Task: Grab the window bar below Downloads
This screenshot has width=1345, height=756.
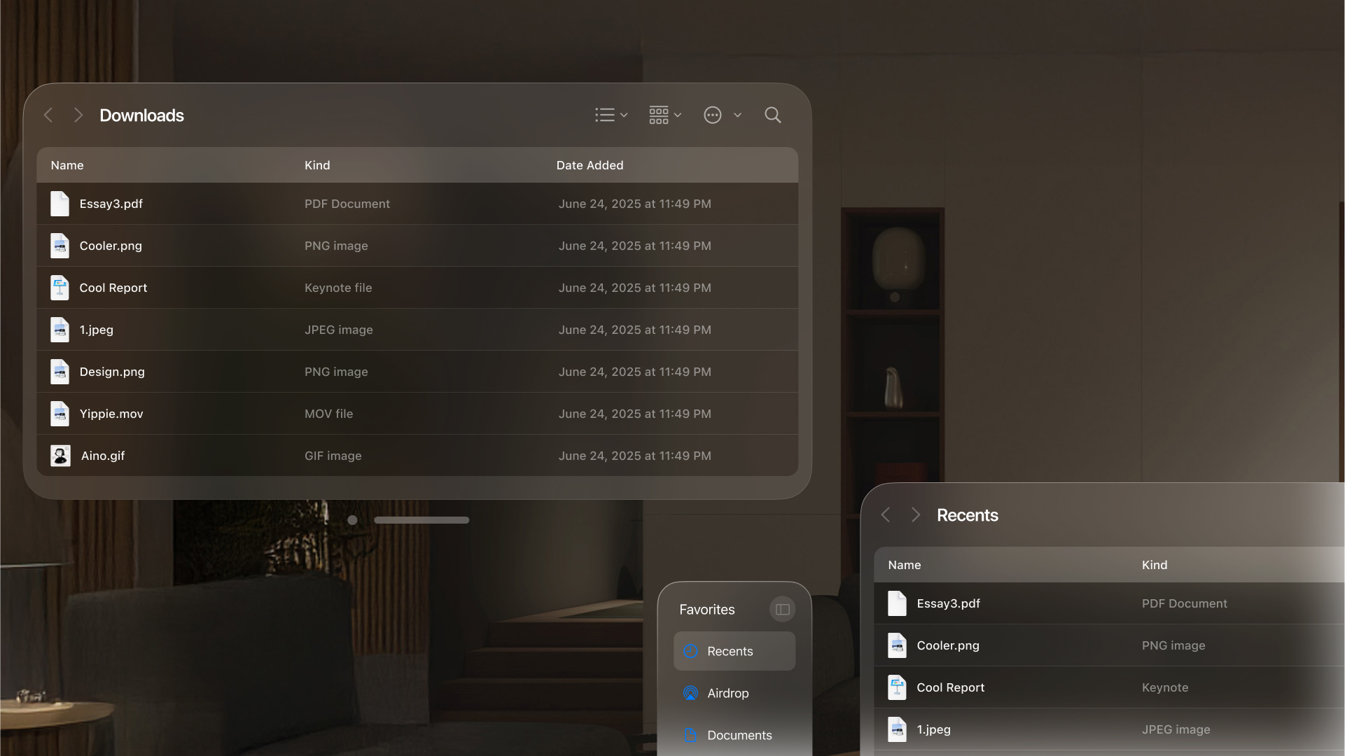Action: 421,520
